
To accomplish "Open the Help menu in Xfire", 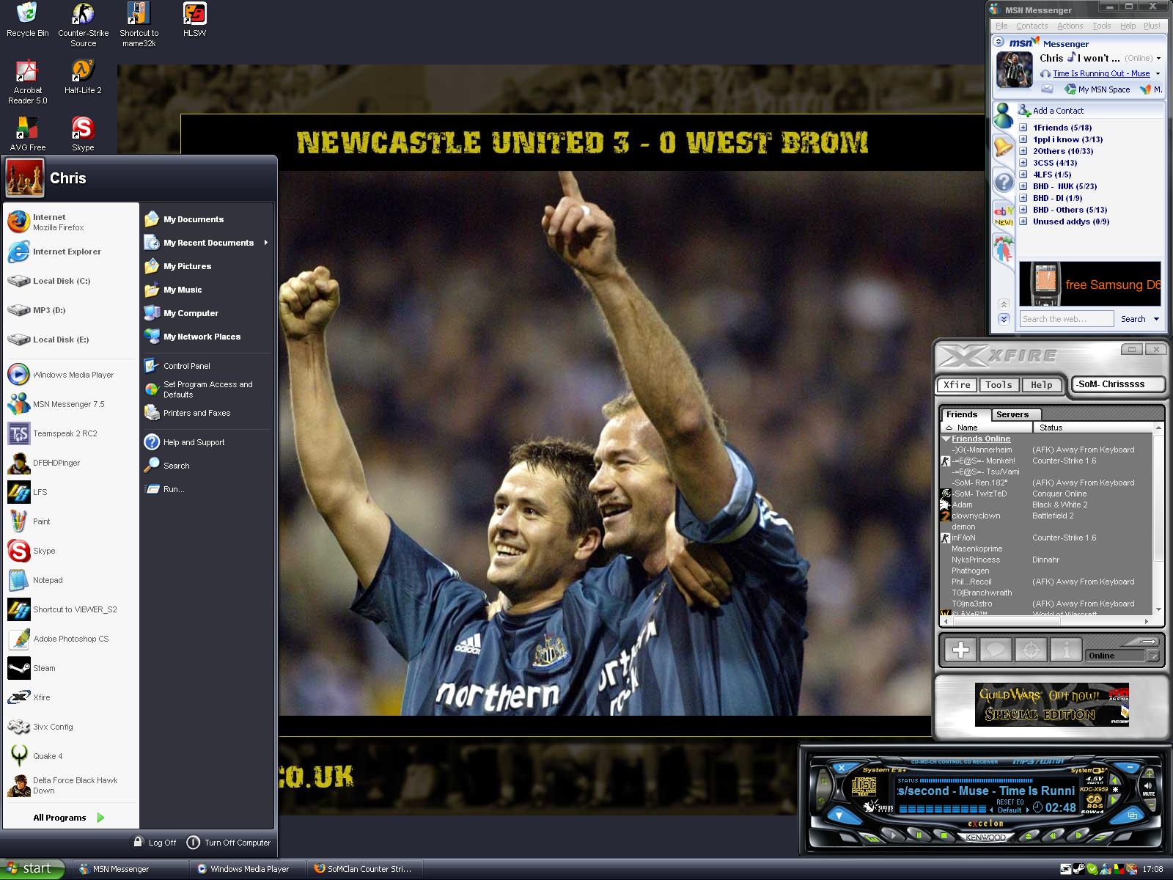I will [1041, 385].
